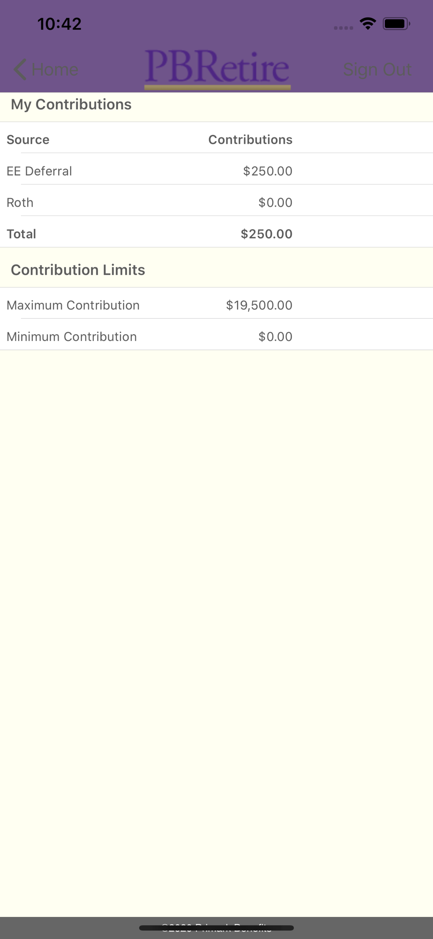Select the Minimum Contribution row
Image resolution: width=433 pixels, height=939 pixels.
coord(216,337)
